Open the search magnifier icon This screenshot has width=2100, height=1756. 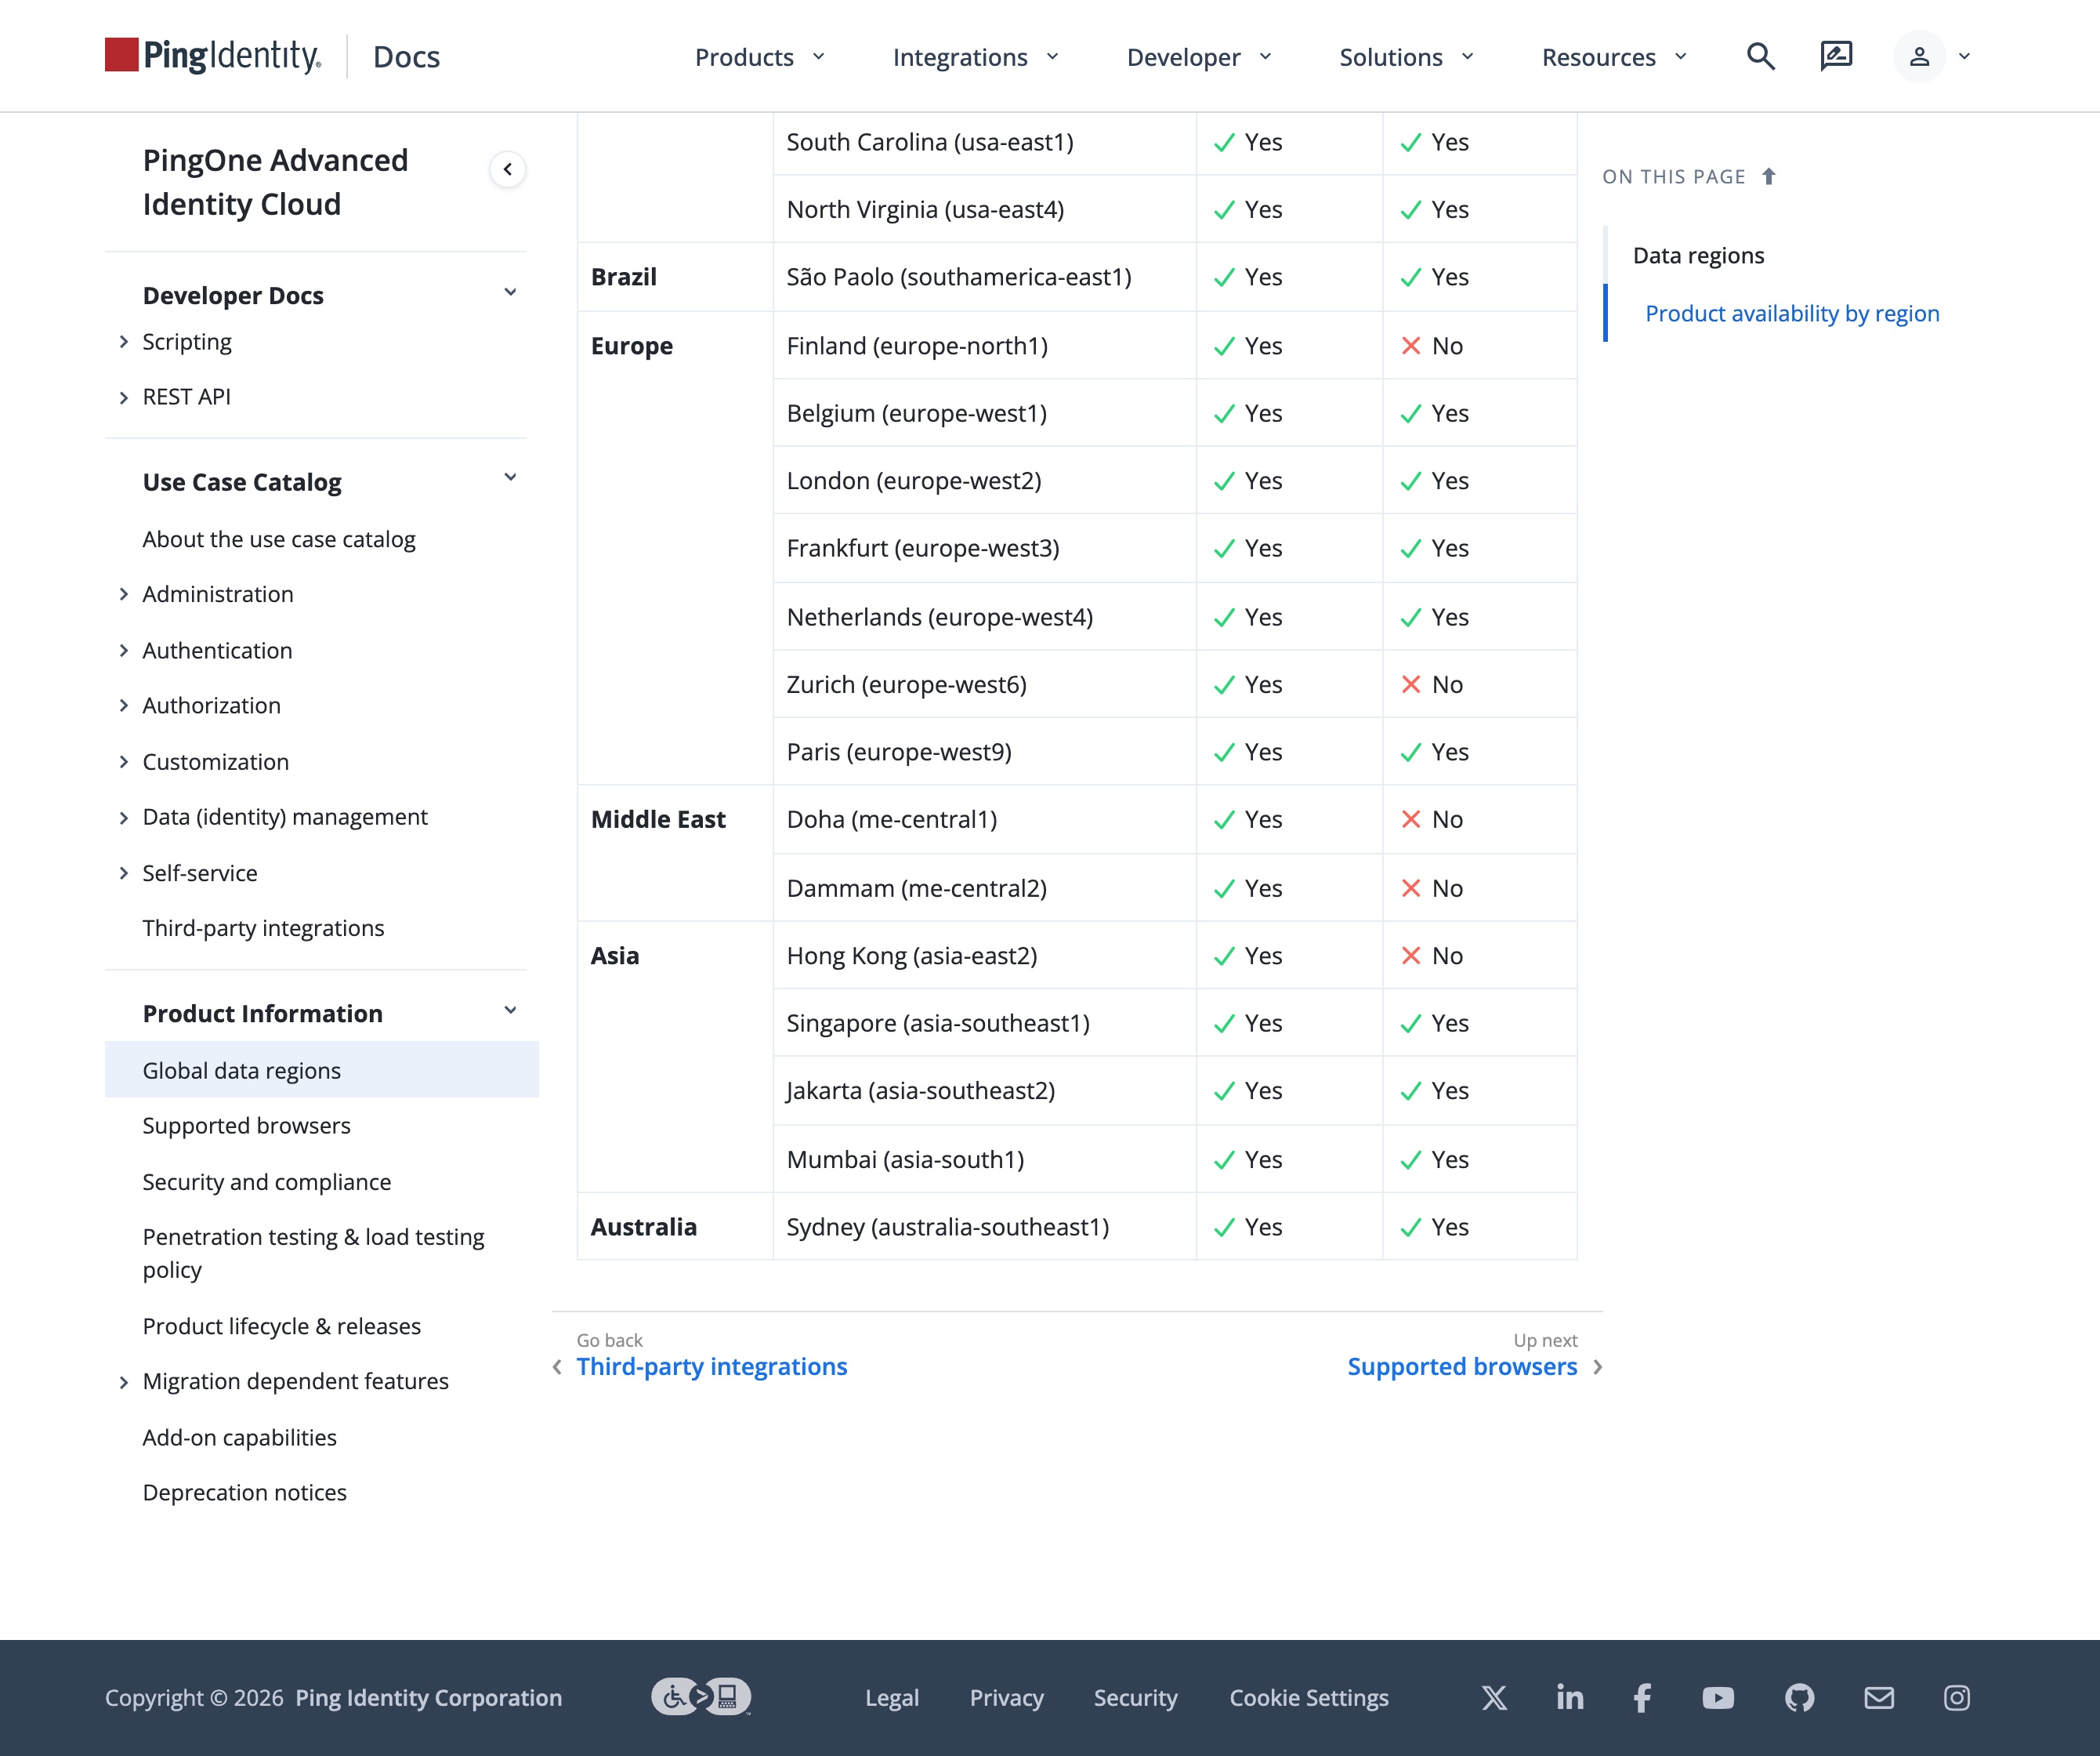pos(1760,56)
